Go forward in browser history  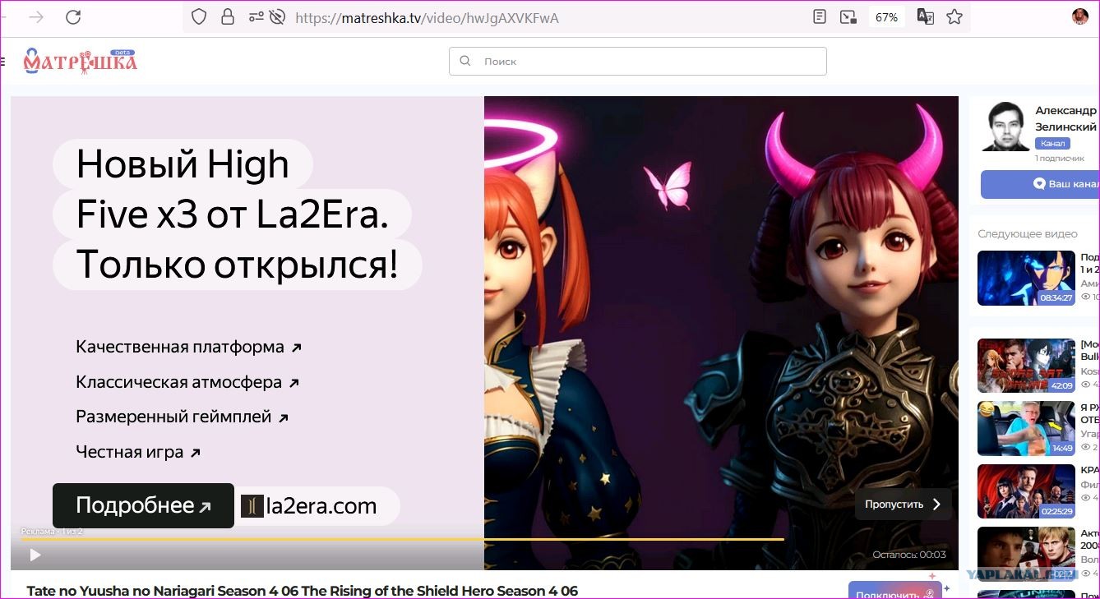(x=36, y=17)
